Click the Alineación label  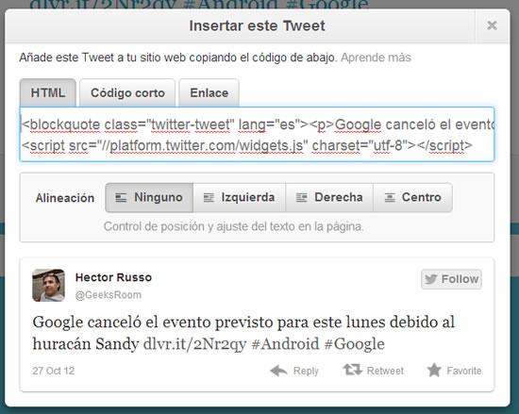point(65,198)
